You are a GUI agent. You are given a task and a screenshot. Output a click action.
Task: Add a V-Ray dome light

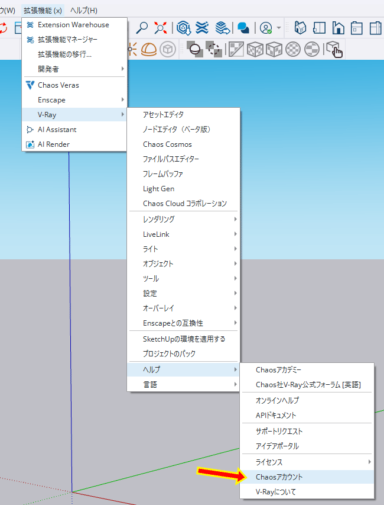tap(149, 49)
